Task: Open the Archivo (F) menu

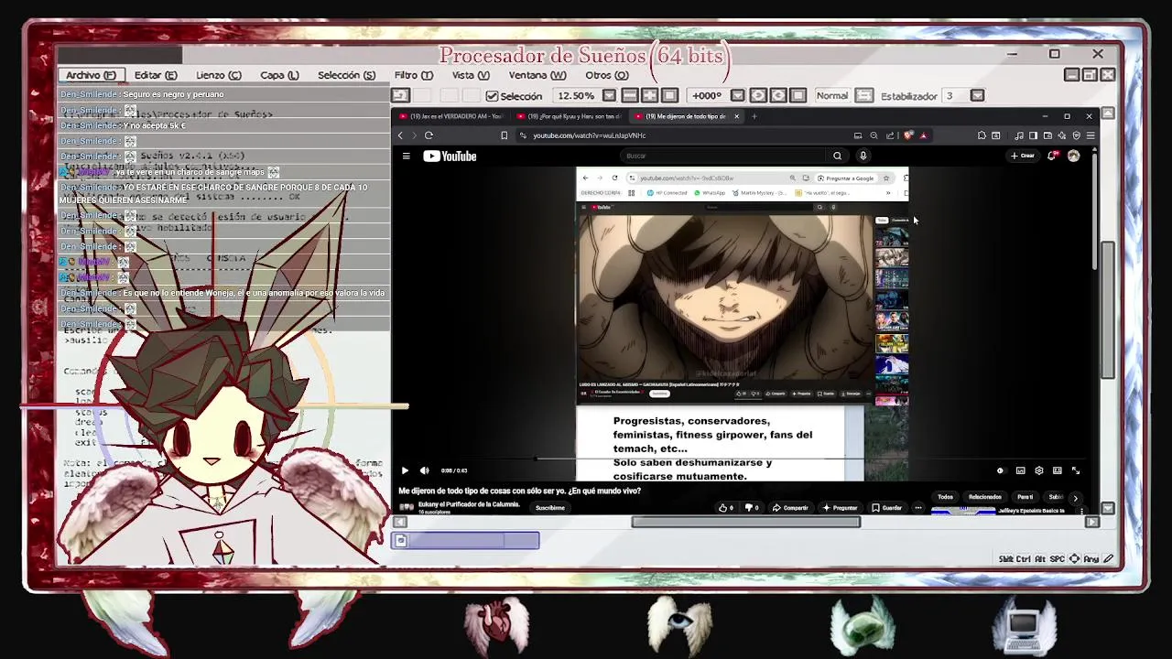Action: (91, 75)
